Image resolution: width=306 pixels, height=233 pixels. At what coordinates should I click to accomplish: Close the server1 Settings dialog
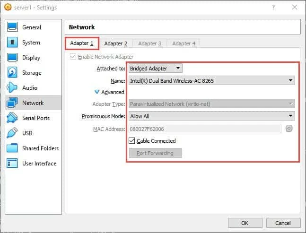pos(295,8)
